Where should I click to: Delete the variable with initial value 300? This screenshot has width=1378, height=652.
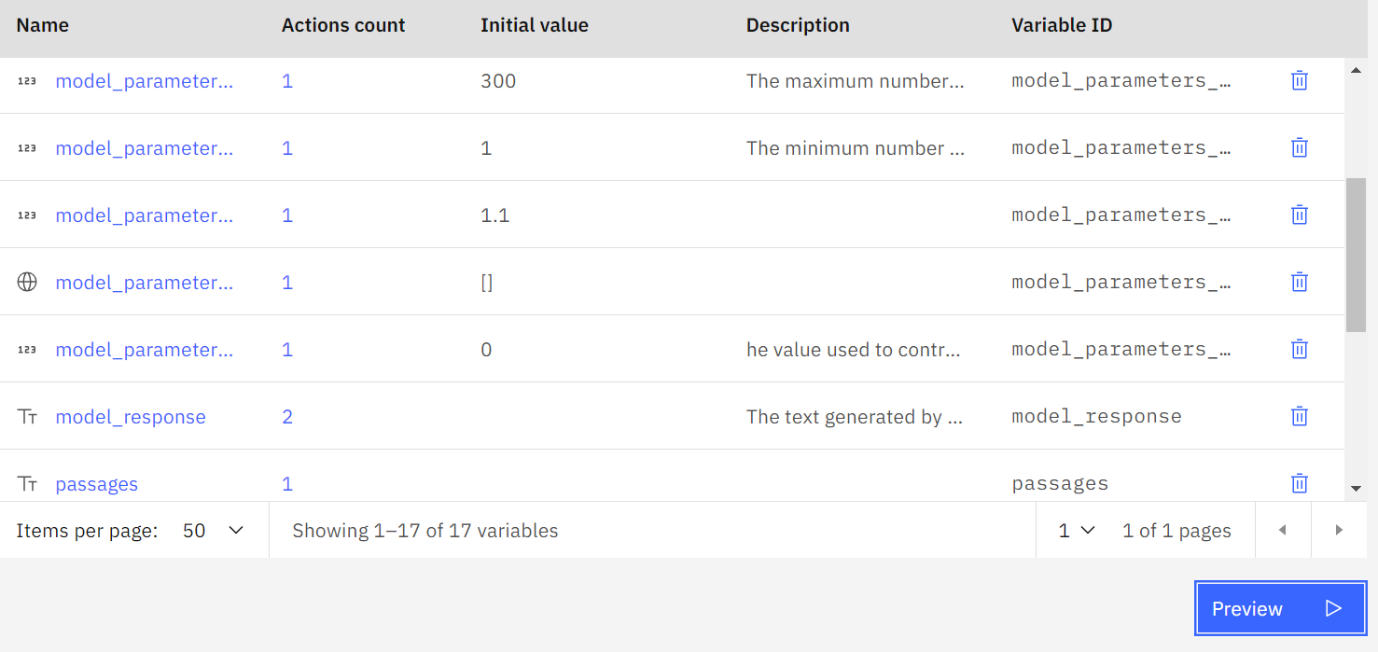point(1299,81)
